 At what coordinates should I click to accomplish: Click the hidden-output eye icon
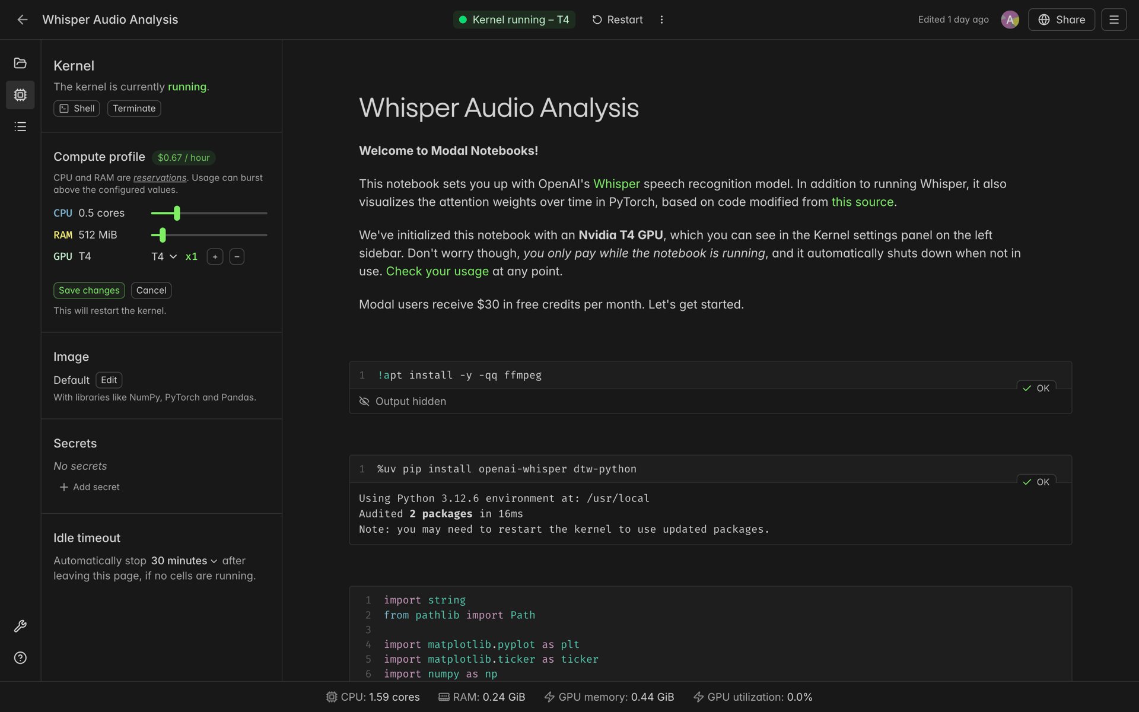pos(364,401)
